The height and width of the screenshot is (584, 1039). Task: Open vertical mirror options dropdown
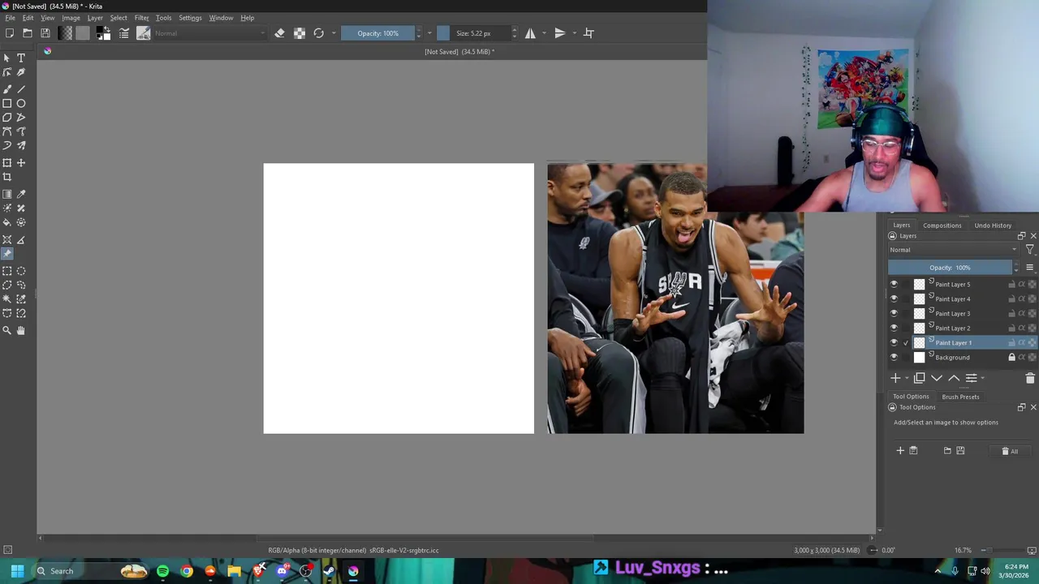coord(574,33)
